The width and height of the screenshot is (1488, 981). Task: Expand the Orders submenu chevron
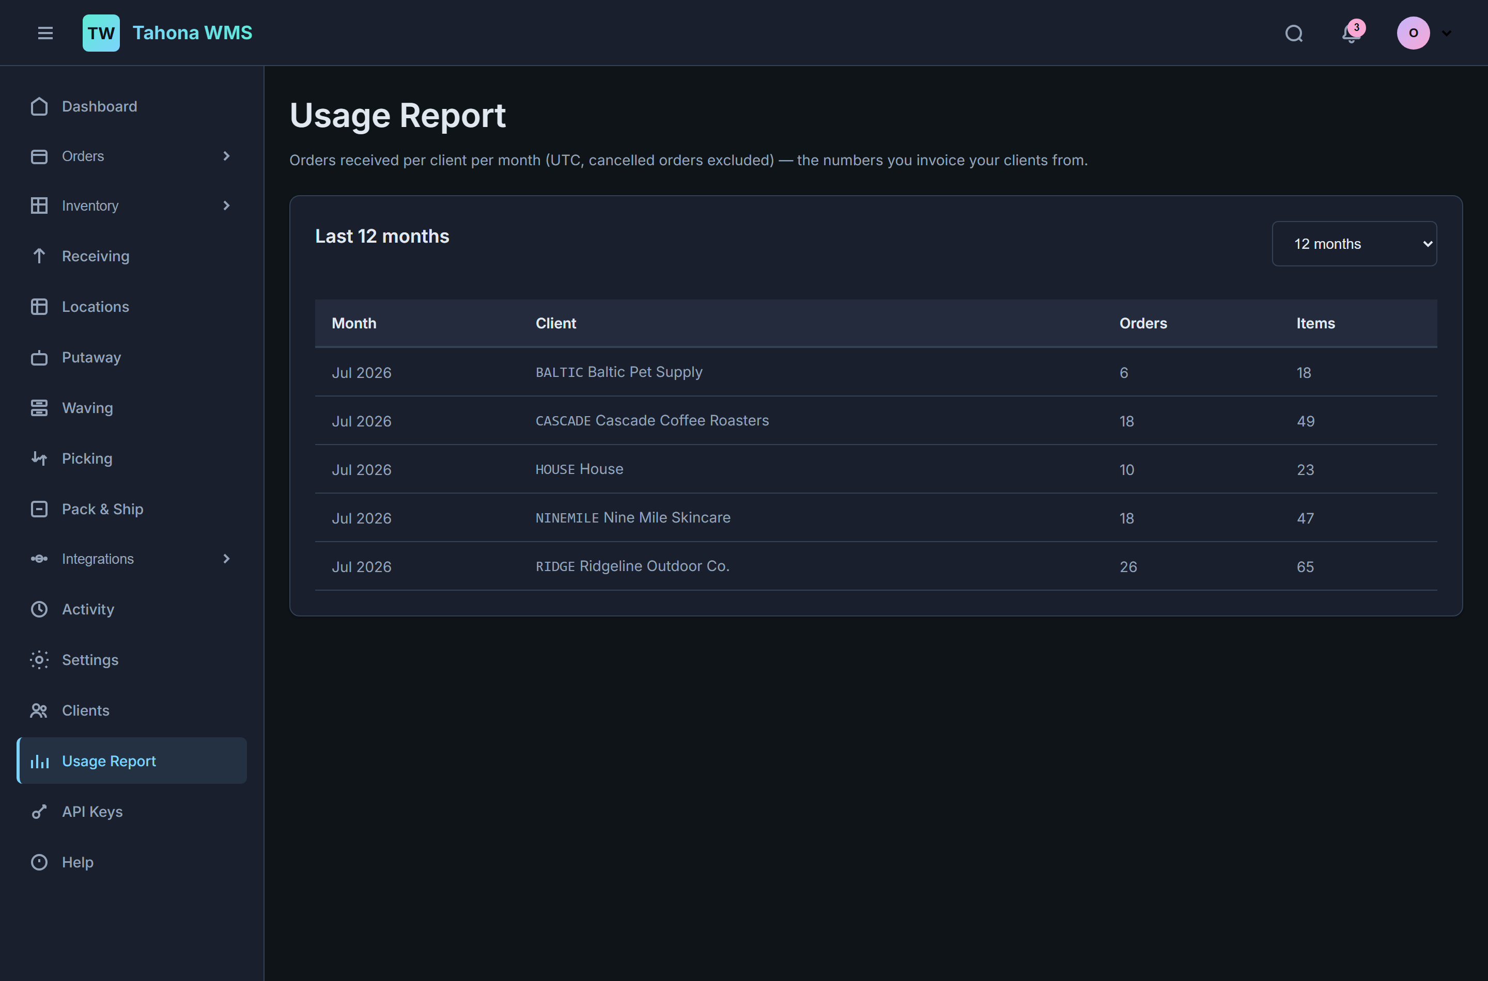coord(227,156)
